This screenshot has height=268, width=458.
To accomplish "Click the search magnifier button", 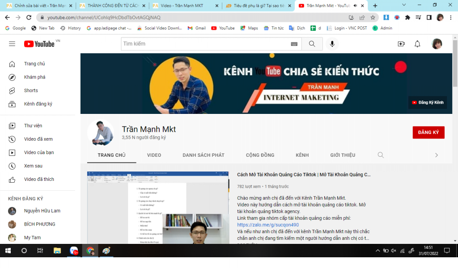I will pos(311,44).
